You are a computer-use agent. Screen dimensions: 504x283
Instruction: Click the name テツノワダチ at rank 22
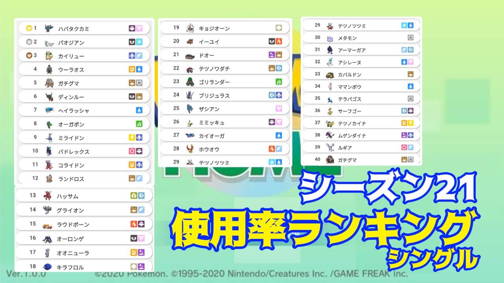coord(214,69)
